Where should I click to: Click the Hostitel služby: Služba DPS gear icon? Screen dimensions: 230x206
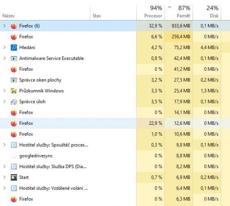click(14, 166)
